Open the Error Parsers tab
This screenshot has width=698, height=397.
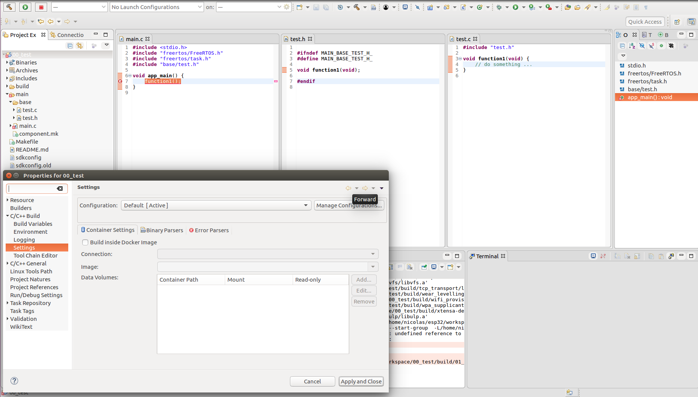coord(209,230)
